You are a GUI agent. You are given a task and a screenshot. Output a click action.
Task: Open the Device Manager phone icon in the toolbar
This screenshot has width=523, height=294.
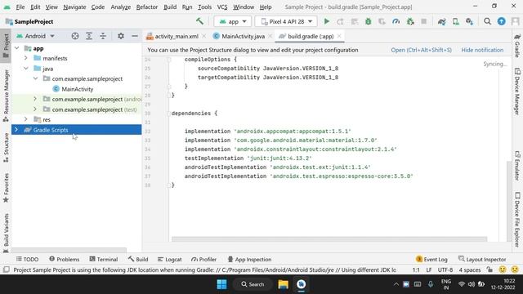click(x=456, y=21)
